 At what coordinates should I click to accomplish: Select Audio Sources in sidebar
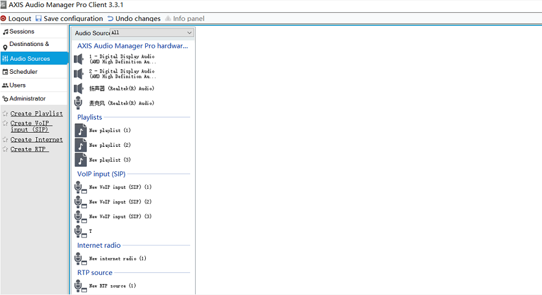34,58
